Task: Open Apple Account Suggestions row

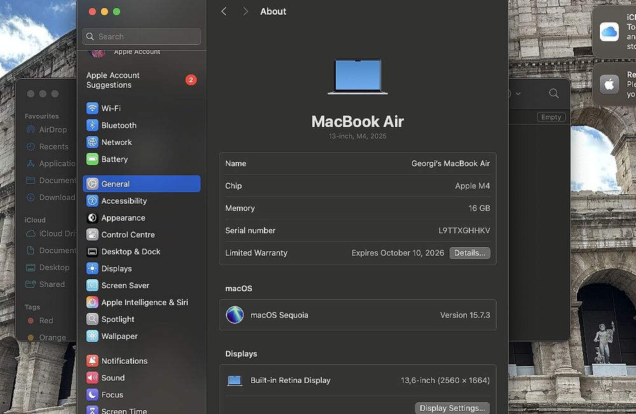Action: [x=142, y=80]
